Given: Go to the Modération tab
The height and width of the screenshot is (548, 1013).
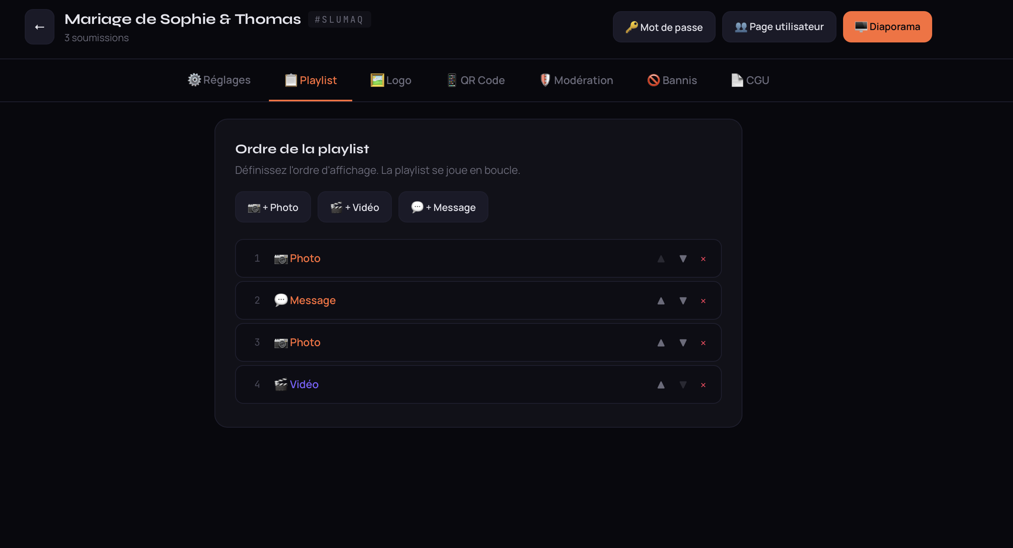Looking at the screenshot, I should click(x=576, y=80).
